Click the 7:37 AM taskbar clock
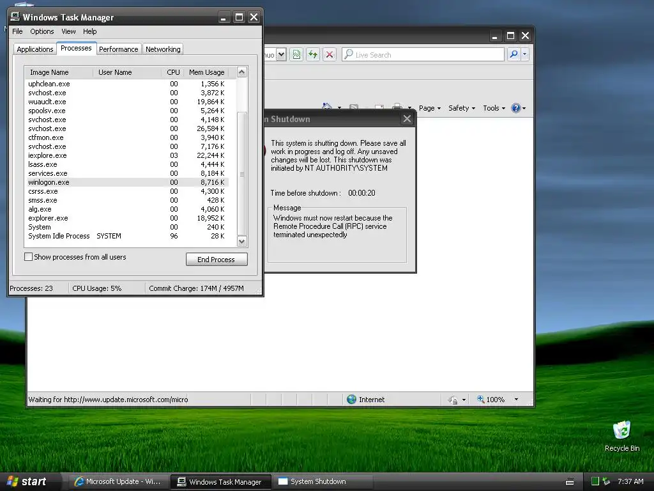The height and width of the screenshot is (491, 654). tap(630, 481)
